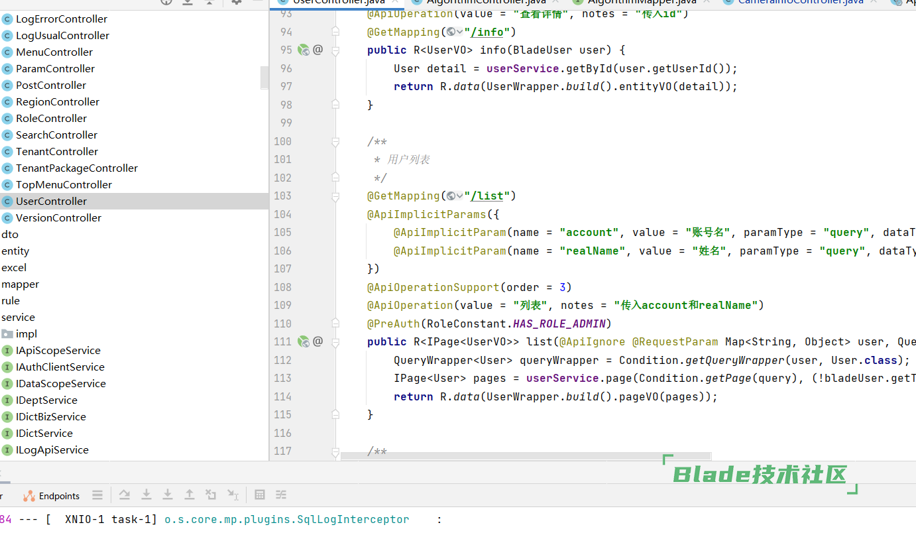Select SearchController in project tree
Screen dimensions: 916x535
click(56, 135)
